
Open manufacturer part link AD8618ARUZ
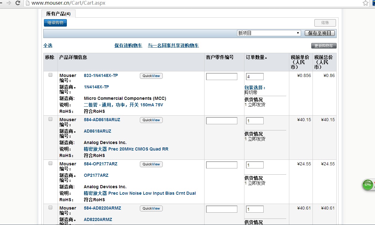click(x=97, y=131)
